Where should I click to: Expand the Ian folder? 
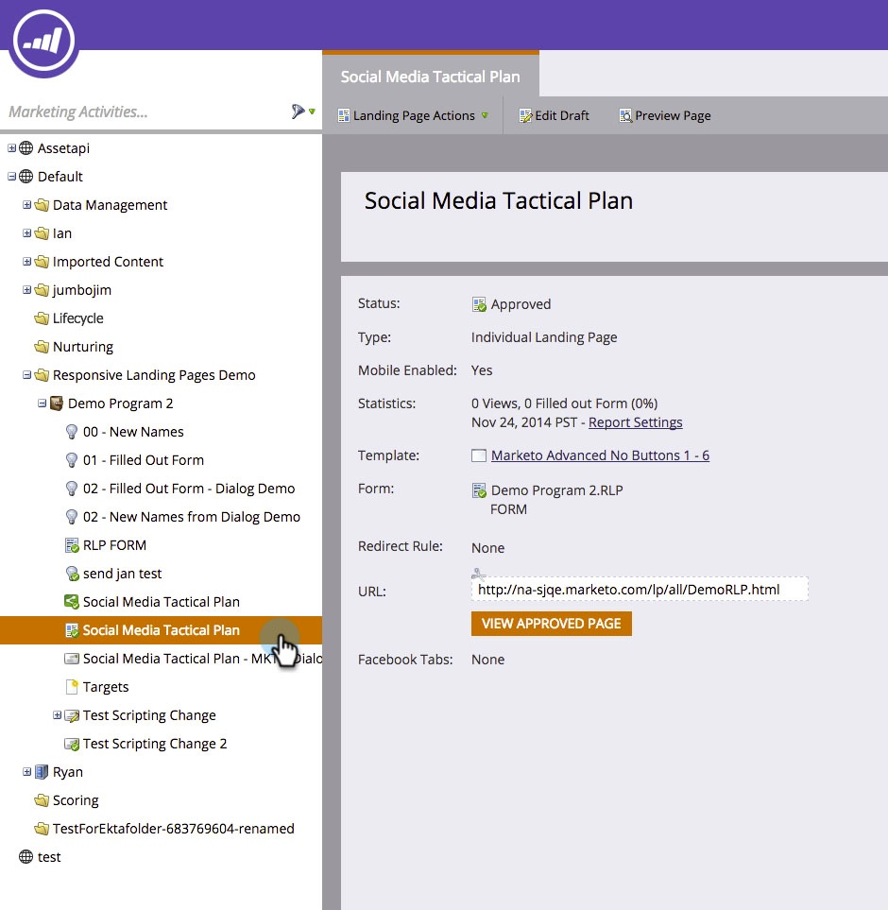click(26, 233)
